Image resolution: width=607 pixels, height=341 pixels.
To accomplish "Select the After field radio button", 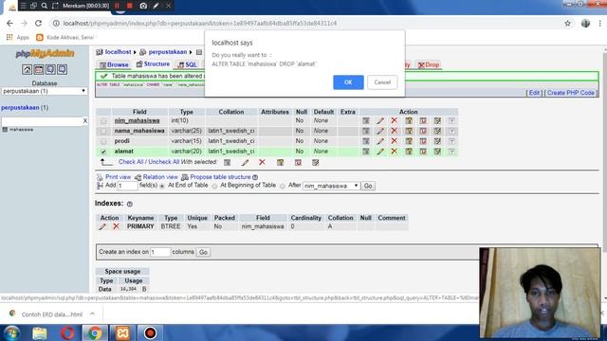I will point(283,186).
